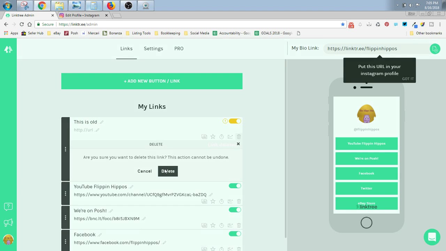This screenshot has width=446, height=251.
Task: Dismiss tooltip with GOT IT
Action: coord(408,79)
